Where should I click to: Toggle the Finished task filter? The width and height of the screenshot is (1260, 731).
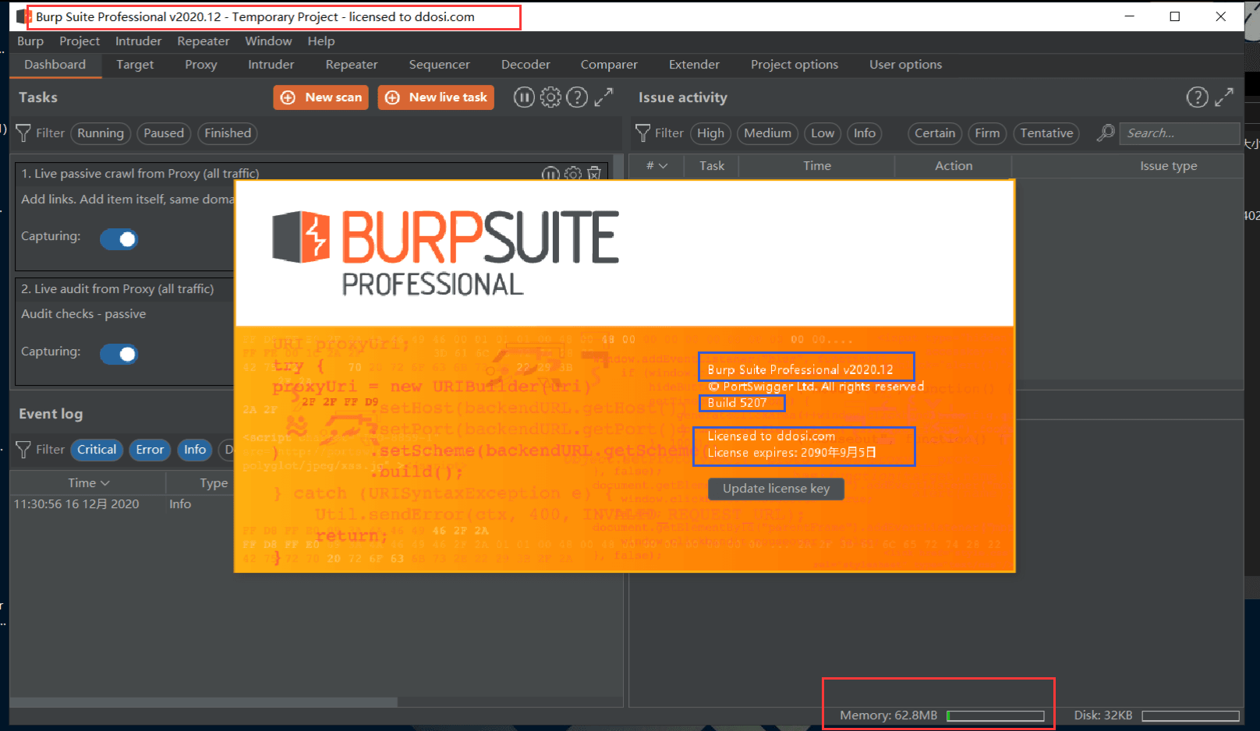[x=228, y=133]
